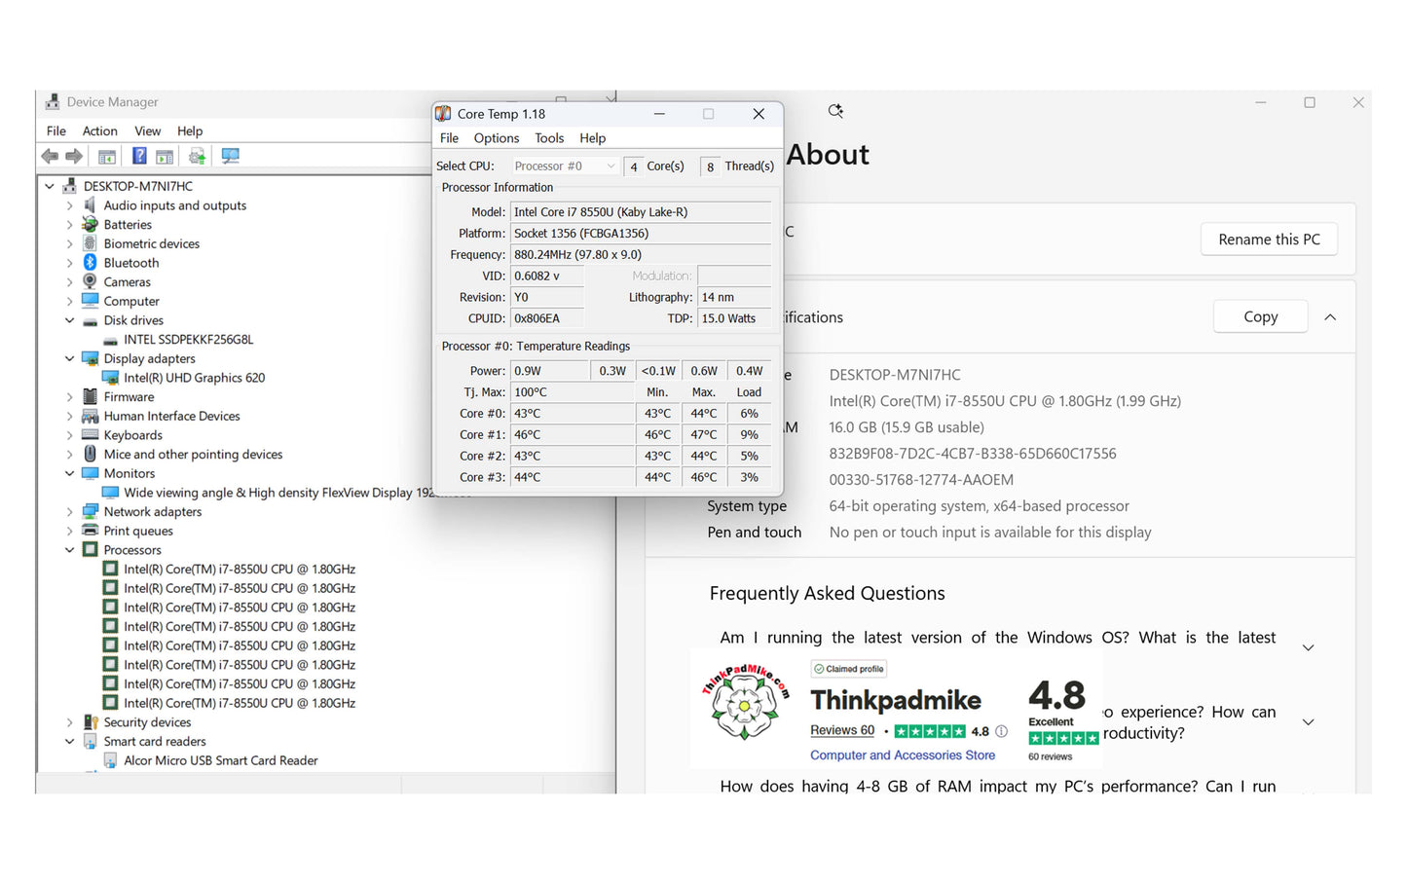Click the search magnifier icon in Settings window
Screen dimensions: 1407x884
835,111
